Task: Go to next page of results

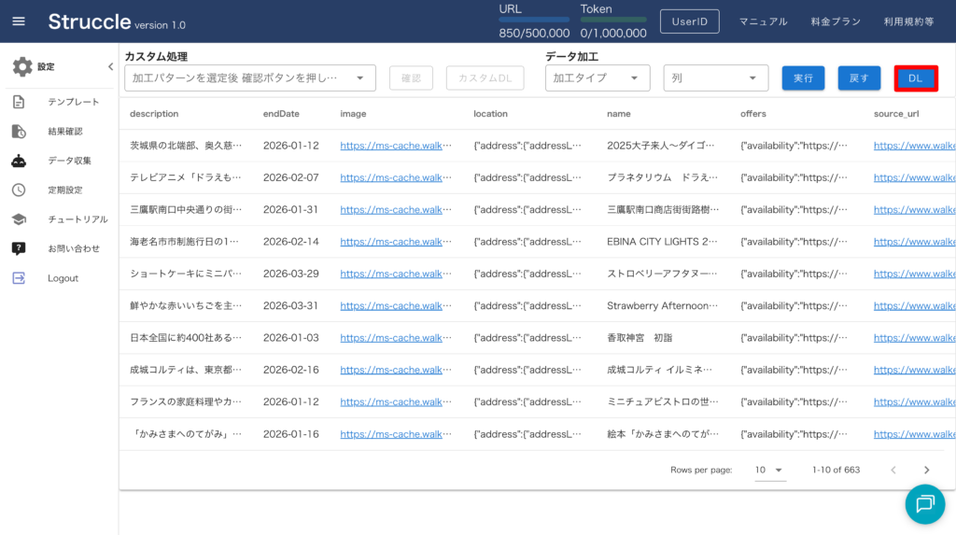Action: (926, 470)
